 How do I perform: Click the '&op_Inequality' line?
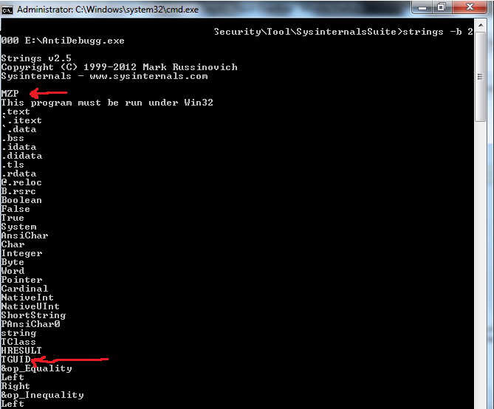click(x=42, y=395)
